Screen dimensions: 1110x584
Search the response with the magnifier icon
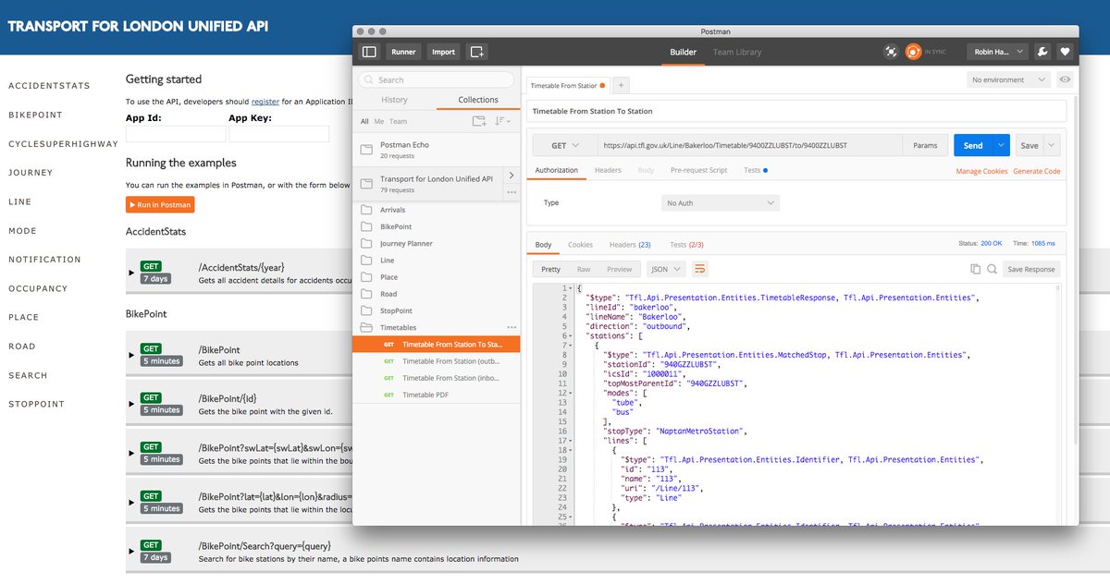[992, 269]
